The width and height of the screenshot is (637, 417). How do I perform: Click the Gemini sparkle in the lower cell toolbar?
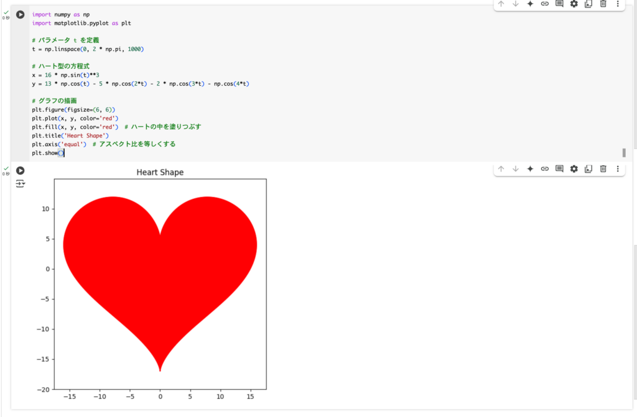530,168
